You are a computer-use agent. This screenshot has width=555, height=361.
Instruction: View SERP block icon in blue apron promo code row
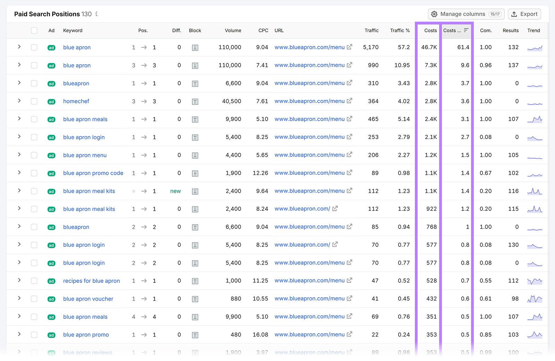point(195,173)
